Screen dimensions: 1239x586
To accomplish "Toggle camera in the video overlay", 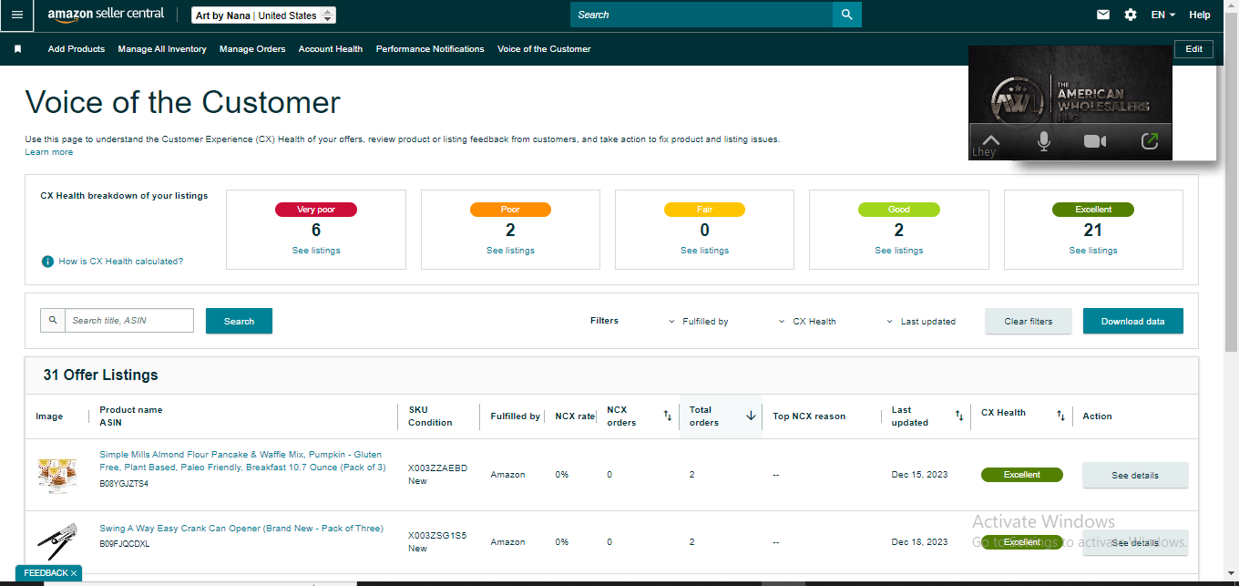I will tap(1095, 141).
